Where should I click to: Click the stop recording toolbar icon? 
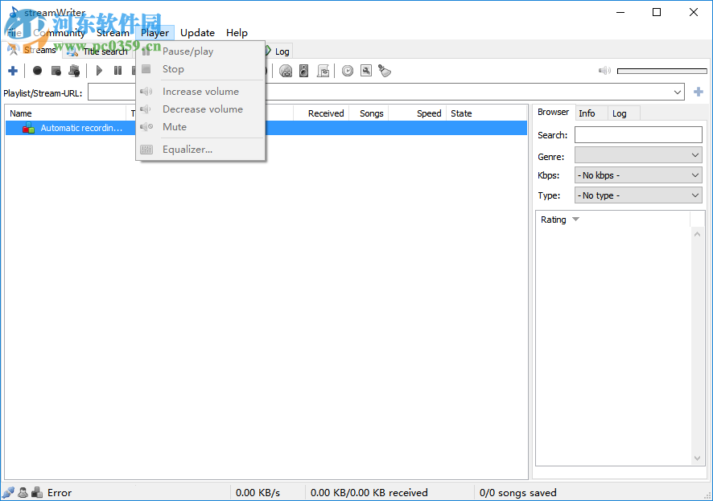point(56,71)
